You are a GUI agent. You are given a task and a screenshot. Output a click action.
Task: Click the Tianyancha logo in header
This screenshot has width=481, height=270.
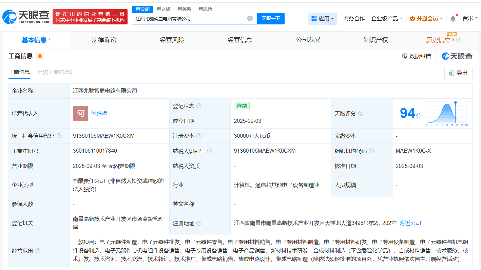click(x=26, y=17)
